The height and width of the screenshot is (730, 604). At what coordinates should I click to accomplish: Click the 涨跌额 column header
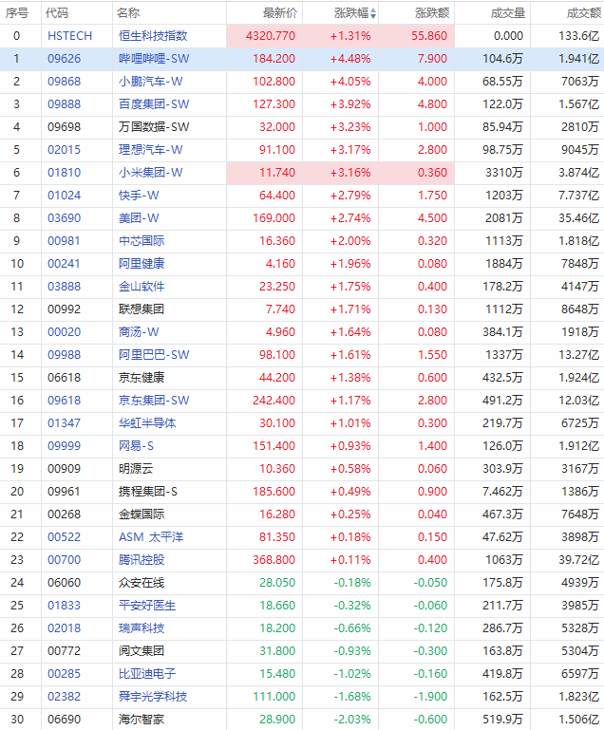click(x=432, y=13)
